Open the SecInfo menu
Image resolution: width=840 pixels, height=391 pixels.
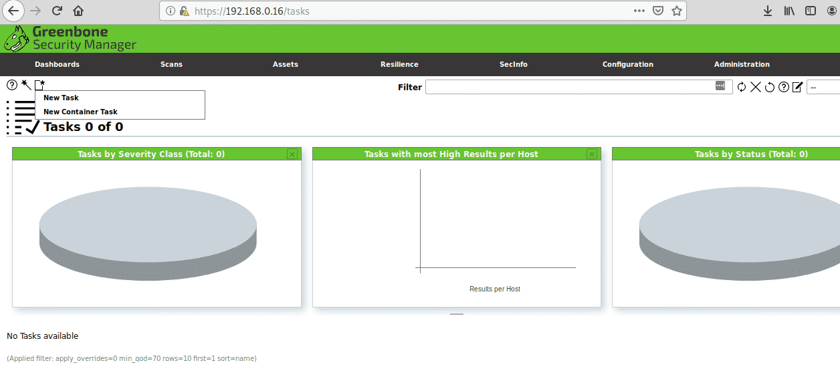514,64
